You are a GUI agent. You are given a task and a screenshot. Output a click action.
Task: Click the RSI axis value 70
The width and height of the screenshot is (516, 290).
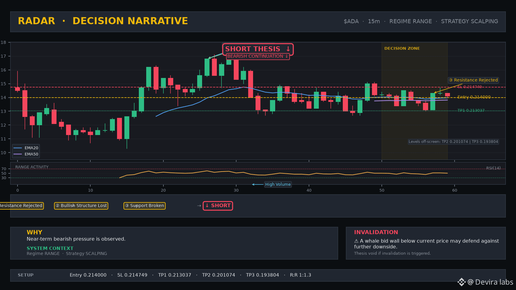[4, 169]
